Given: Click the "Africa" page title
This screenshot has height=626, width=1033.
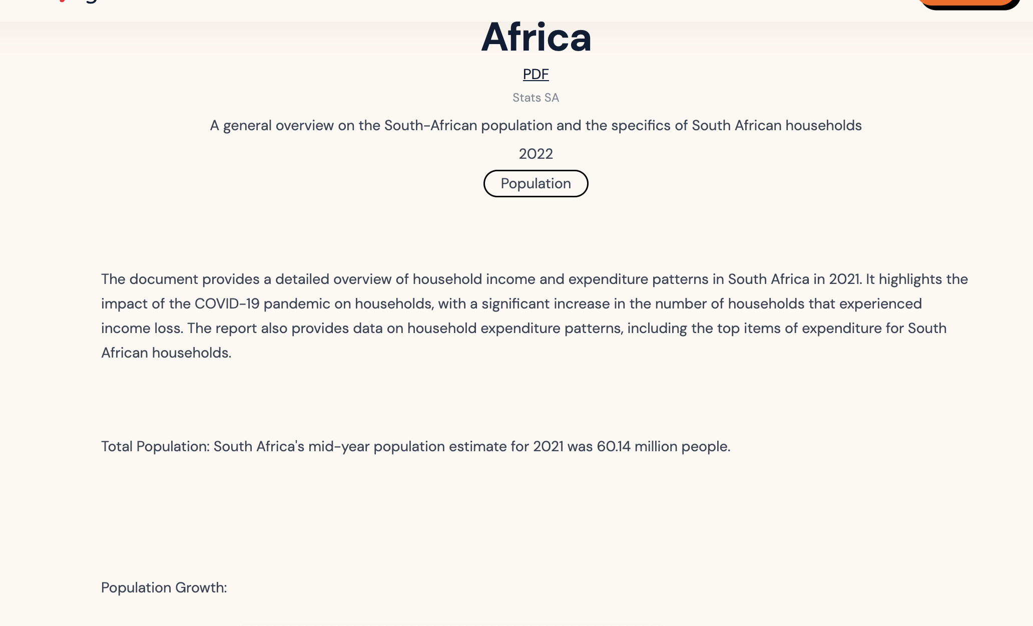Looking at the screenshot, I should pos(536,38).
